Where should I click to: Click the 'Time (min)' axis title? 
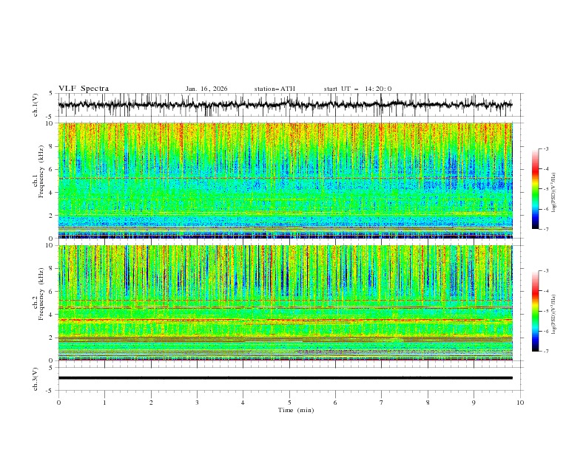[x=296, y=410]
